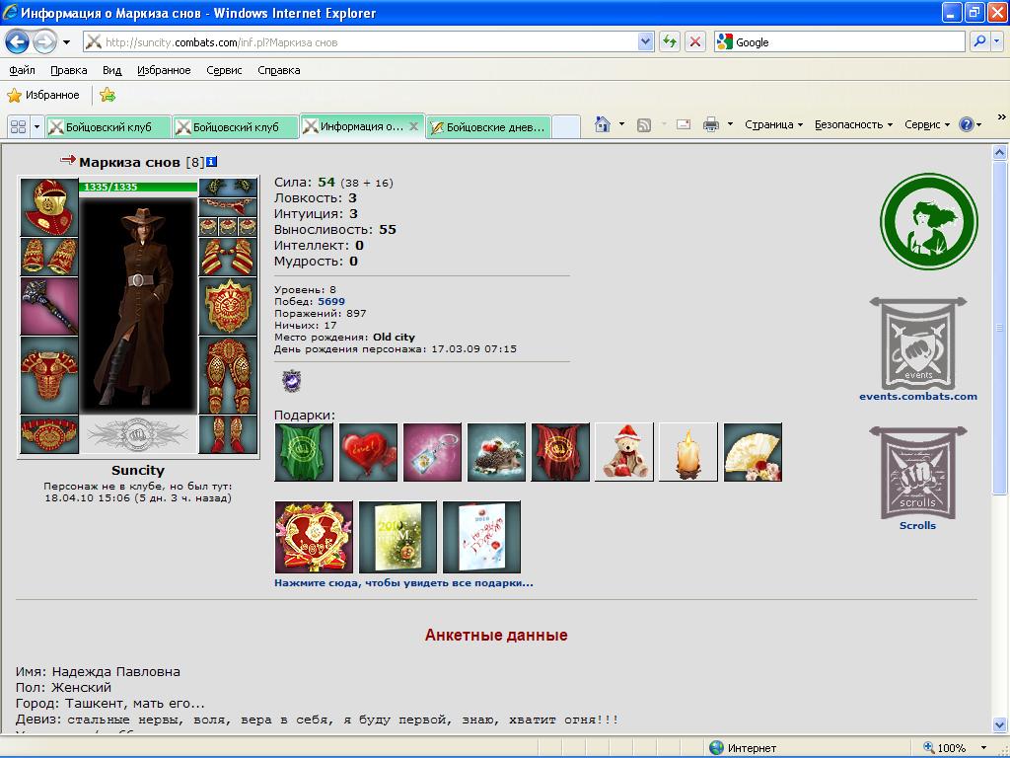Close the Информация о... tab
The width and height of the screenshot is (1010, 758).
413,126
